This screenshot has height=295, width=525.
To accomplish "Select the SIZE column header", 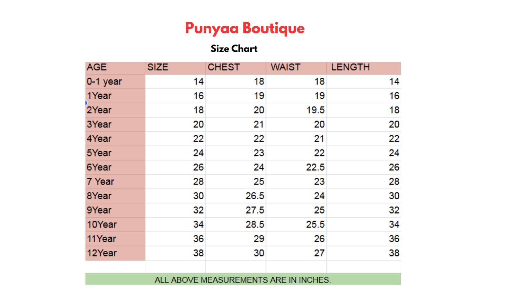I will (158, 67).
